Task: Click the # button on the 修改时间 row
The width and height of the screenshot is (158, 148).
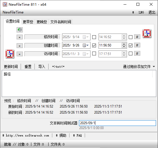Action: pyautogui.click(x=137, y=37)
